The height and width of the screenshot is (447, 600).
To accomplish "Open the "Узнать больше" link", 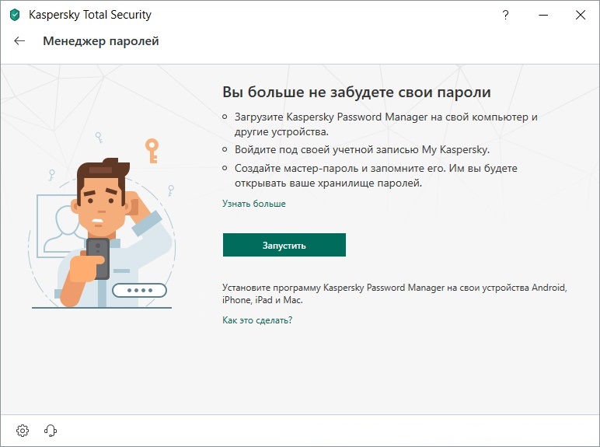I will pos(254,204).
